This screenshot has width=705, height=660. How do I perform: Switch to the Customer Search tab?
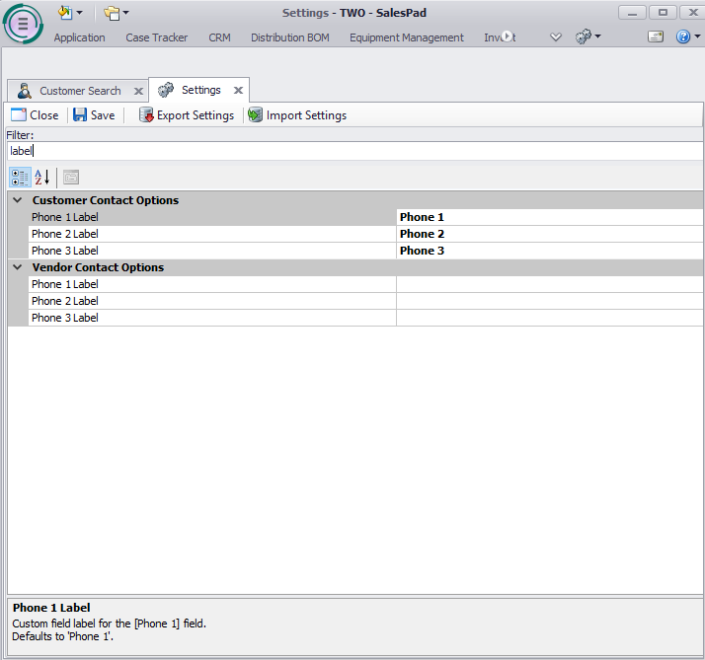point(79,91)
